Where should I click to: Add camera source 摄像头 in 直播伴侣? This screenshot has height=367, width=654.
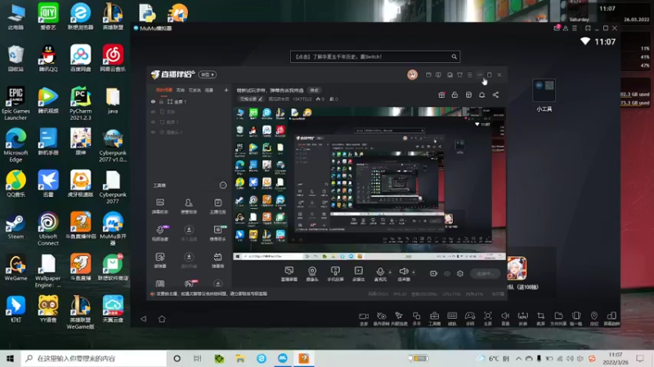click(312, 274)
